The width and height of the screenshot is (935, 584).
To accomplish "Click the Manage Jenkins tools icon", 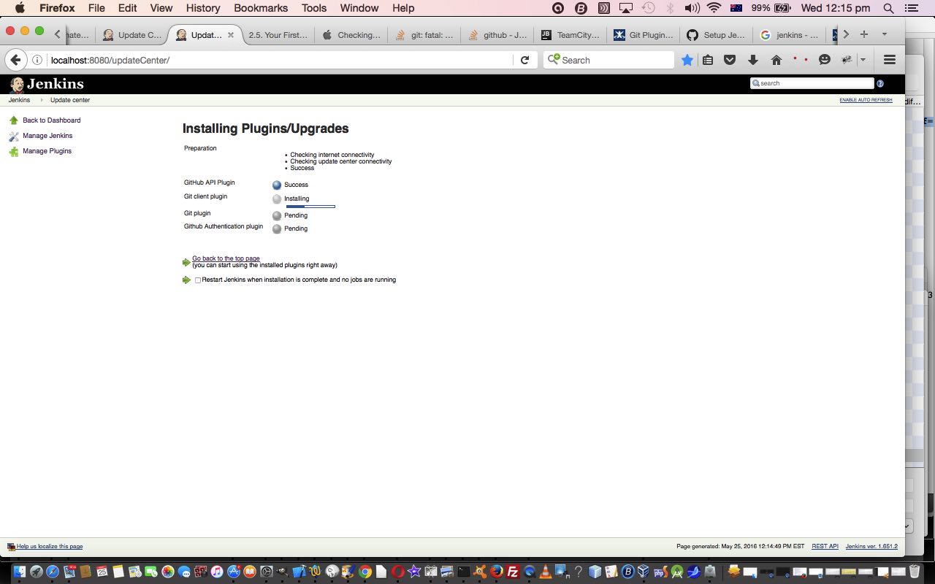I will pos(14,136).
